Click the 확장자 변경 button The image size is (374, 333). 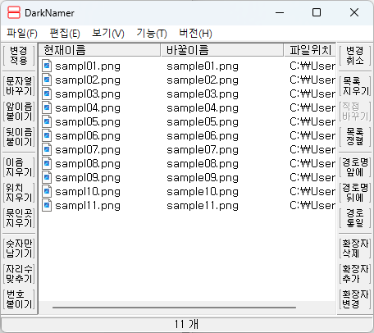[x=355, y=299]
